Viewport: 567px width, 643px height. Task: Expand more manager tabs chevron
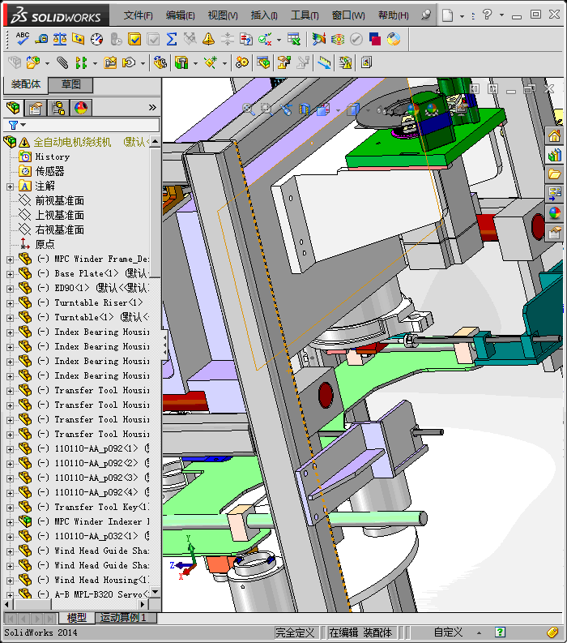point(152,108)
